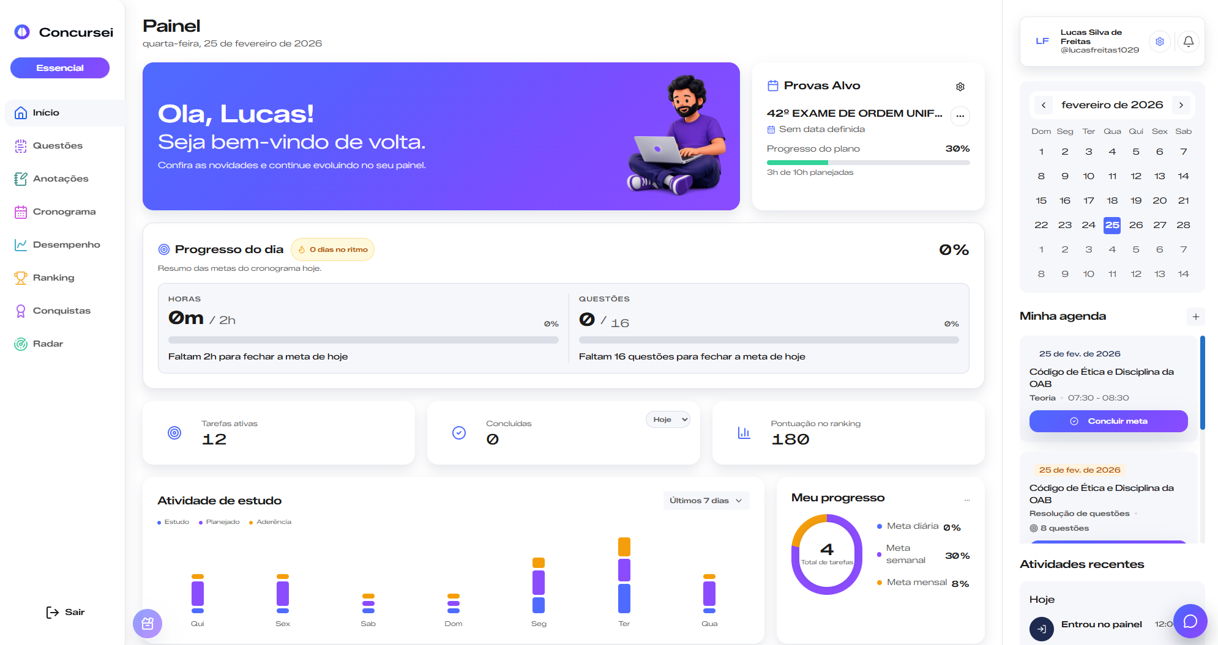The image size is (1218, 645).
Task: Open Questões in the sidebar
Action: tap(58, 146)
